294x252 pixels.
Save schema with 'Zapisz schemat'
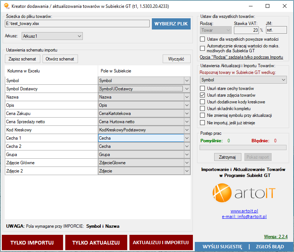click(22, 59)
